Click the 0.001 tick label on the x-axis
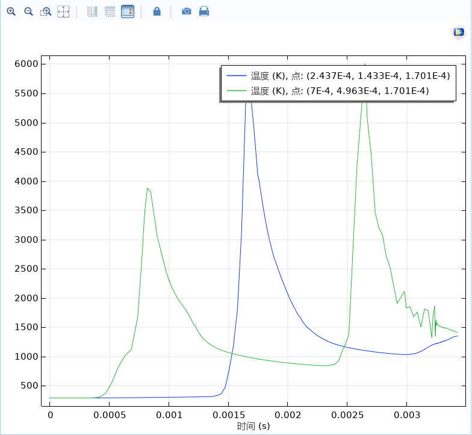This screenshot has width=472, height=435. [169, 415]
